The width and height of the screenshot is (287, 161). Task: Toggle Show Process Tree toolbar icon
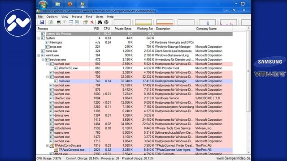(65, 22)
